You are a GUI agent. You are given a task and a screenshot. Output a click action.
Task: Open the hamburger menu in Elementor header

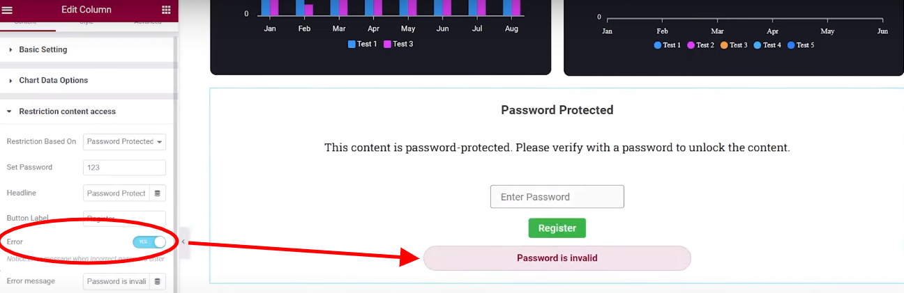[8, 10]
